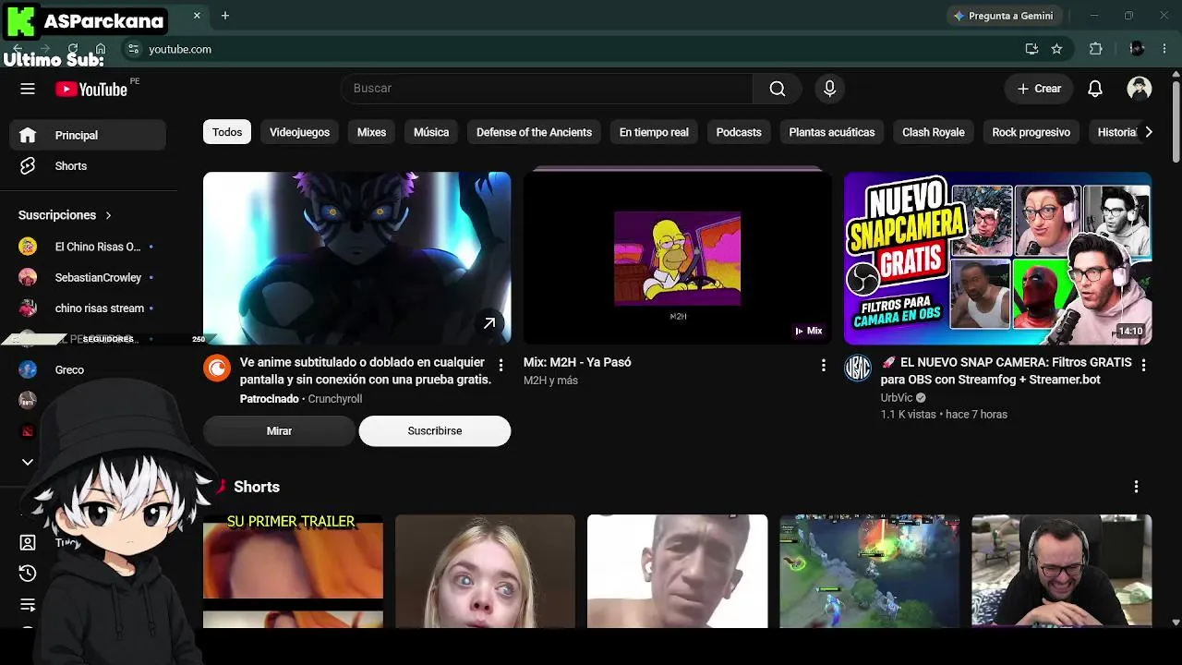The width and height of the screenshot is (1182, 665).
Task: Click the youtube.com address bar
Action: coord(180,49)
